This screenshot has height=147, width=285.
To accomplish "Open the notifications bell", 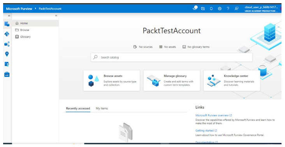I will tap(211, 9).
